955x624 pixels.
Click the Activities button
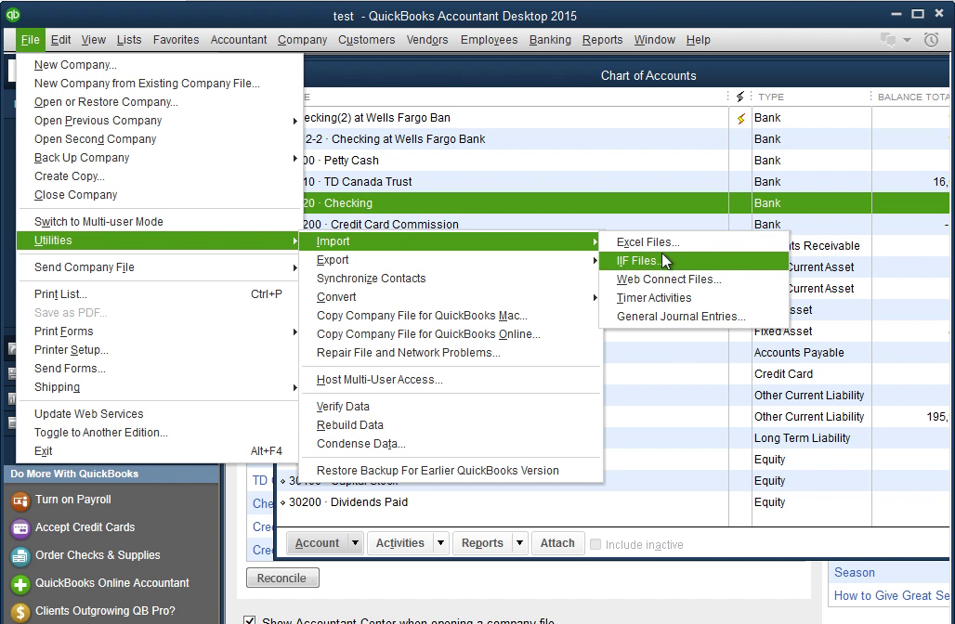(400, 542)
